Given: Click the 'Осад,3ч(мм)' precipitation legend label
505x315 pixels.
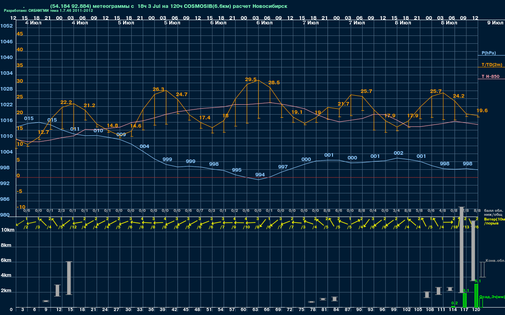Looking at the screenshot, I should pos(492,297).
